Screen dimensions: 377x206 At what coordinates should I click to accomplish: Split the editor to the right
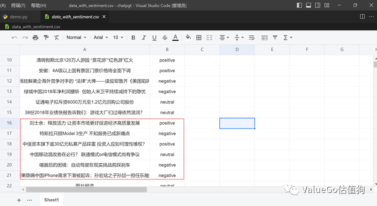point(362,17)
